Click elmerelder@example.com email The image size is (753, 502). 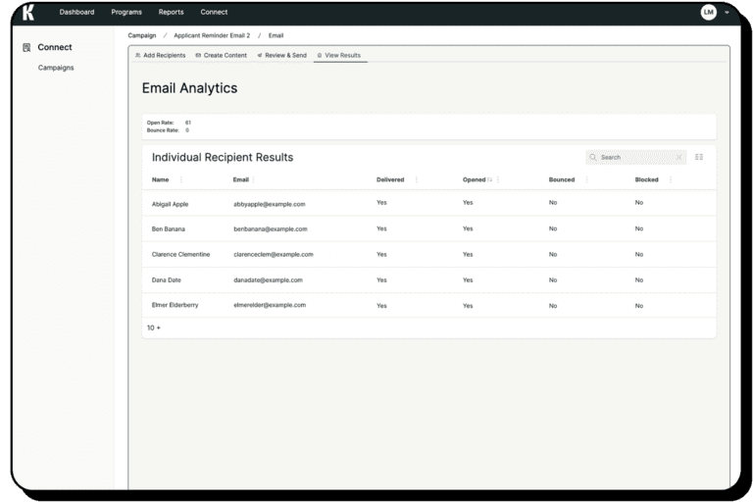[270, 305]
